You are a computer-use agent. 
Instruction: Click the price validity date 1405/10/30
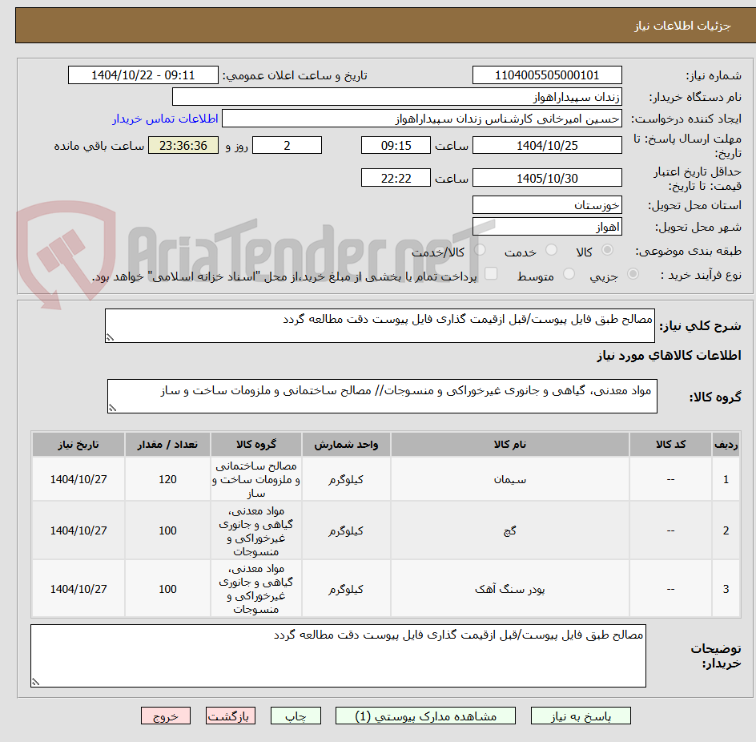click(x=547, y=178)
